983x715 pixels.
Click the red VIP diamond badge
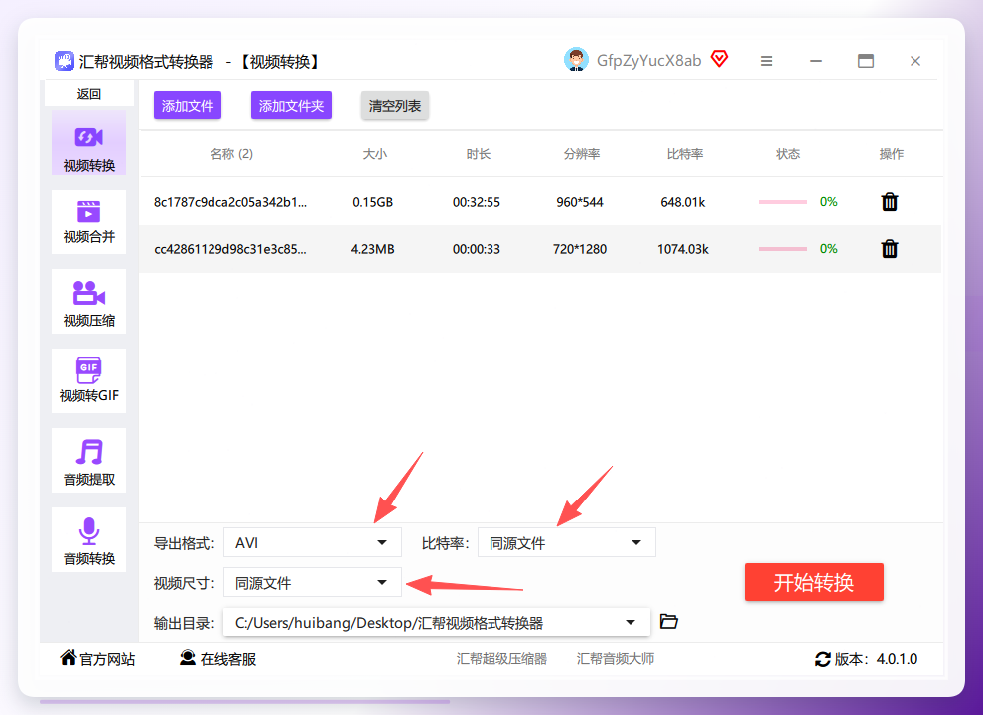tap(719, 59)
